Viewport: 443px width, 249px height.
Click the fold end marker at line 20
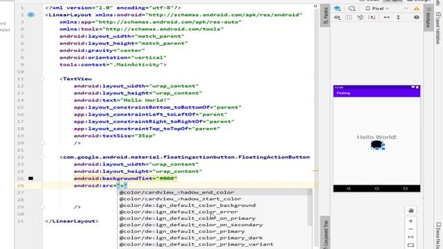point(42,143)
